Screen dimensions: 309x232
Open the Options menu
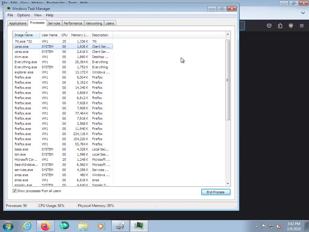pyautogui.click(x=24, y=15)
